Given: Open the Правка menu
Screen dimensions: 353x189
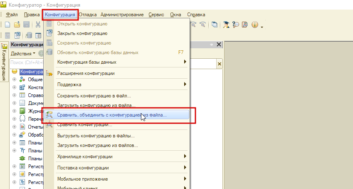Looking at the screenshot, I should point(32,15).
